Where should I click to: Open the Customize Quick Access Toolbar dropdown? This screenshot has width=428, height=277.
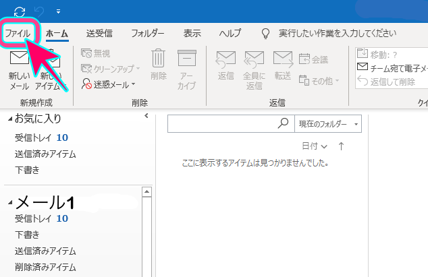pyautogui.click(x=58, y=11)
